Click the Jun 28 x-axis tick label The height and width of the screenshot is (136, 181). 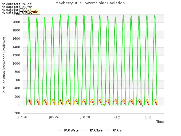point(85,117)
